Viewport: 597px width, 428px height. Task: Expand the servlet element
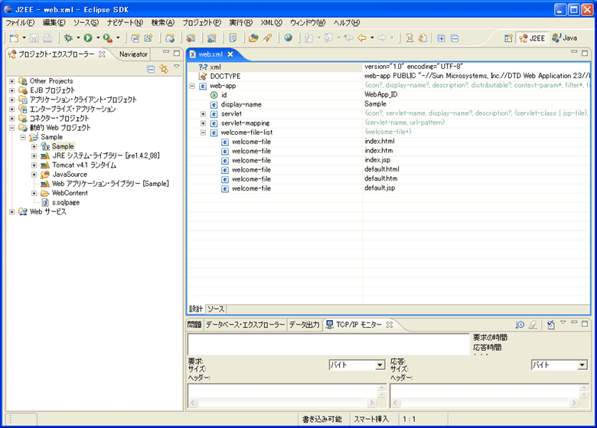pos(203,114)
